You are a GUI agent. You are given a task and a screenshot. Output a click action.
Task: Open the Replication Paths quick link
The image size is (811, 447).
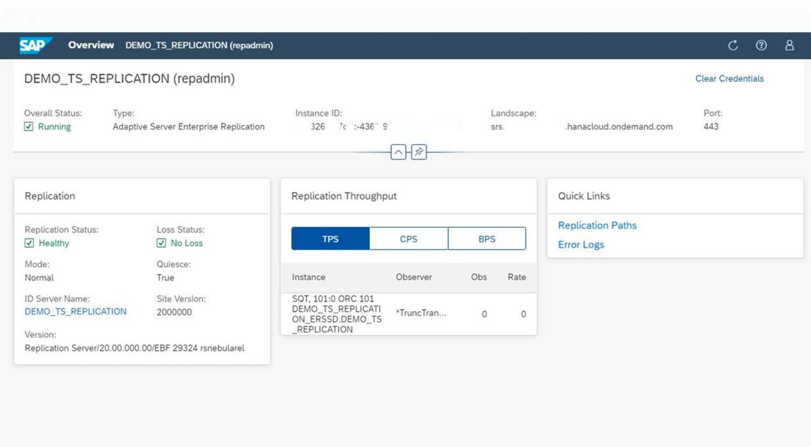(597, 225)
